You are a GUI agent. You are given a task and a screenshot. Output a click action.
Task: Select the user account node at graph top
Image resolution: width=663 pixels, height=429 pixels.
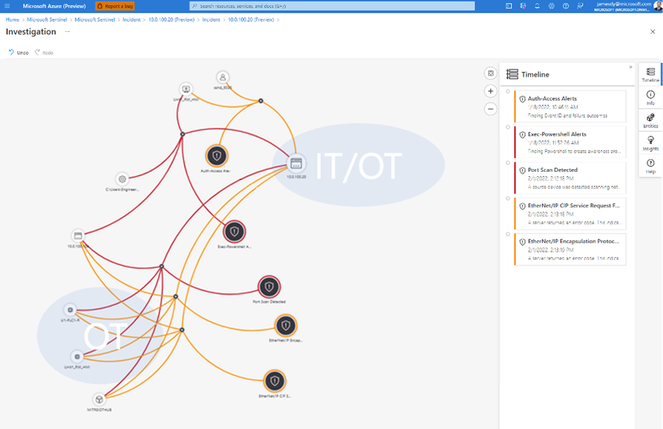coord(222,77)
